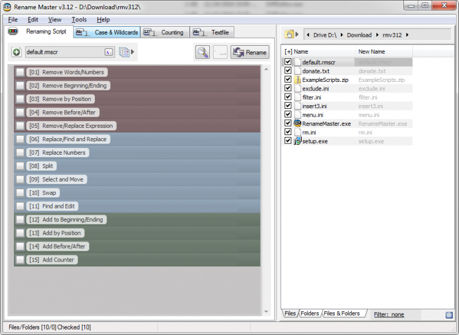Switch to the Textfile tab
This screenshot has width=459, height=335.
pyautogui.click(x=212, y=32)
